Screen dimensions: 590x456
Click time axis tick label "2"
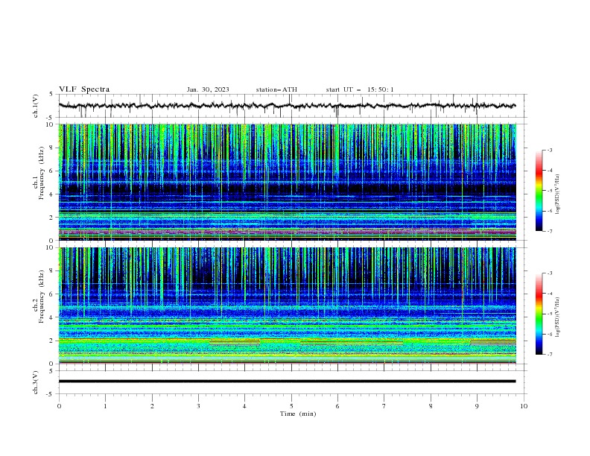pyautogui.click(x=152, y=406)
